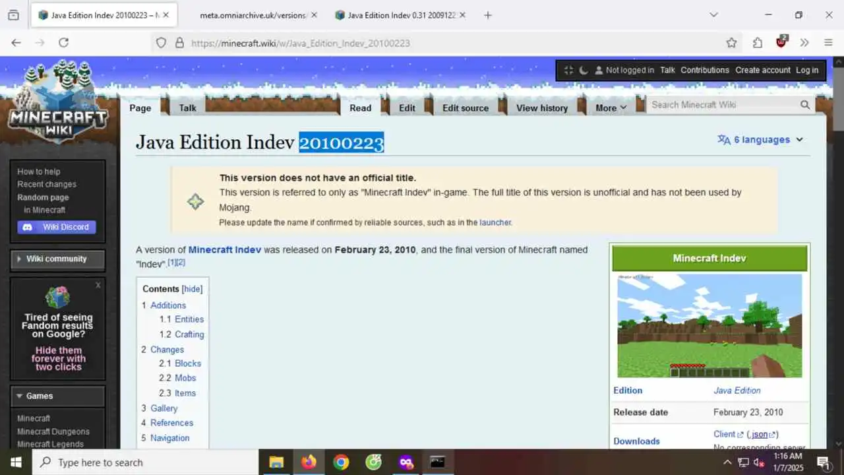Switch to the meta.omniarchive.uk browser tab
This screenshot has width=844, height=475.
point(253,15)
